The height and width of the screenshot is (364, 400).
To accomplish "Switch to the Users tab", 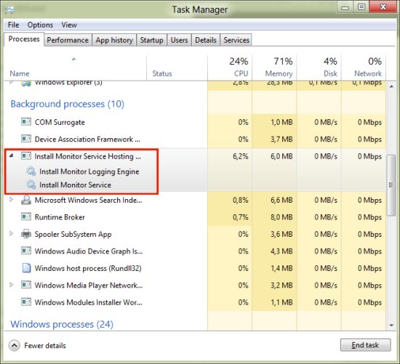I will click(x=179, y=40).
